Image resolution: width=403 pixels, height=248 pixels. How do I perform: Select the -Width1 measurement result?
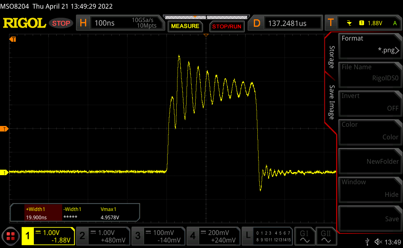coord(72,213)
